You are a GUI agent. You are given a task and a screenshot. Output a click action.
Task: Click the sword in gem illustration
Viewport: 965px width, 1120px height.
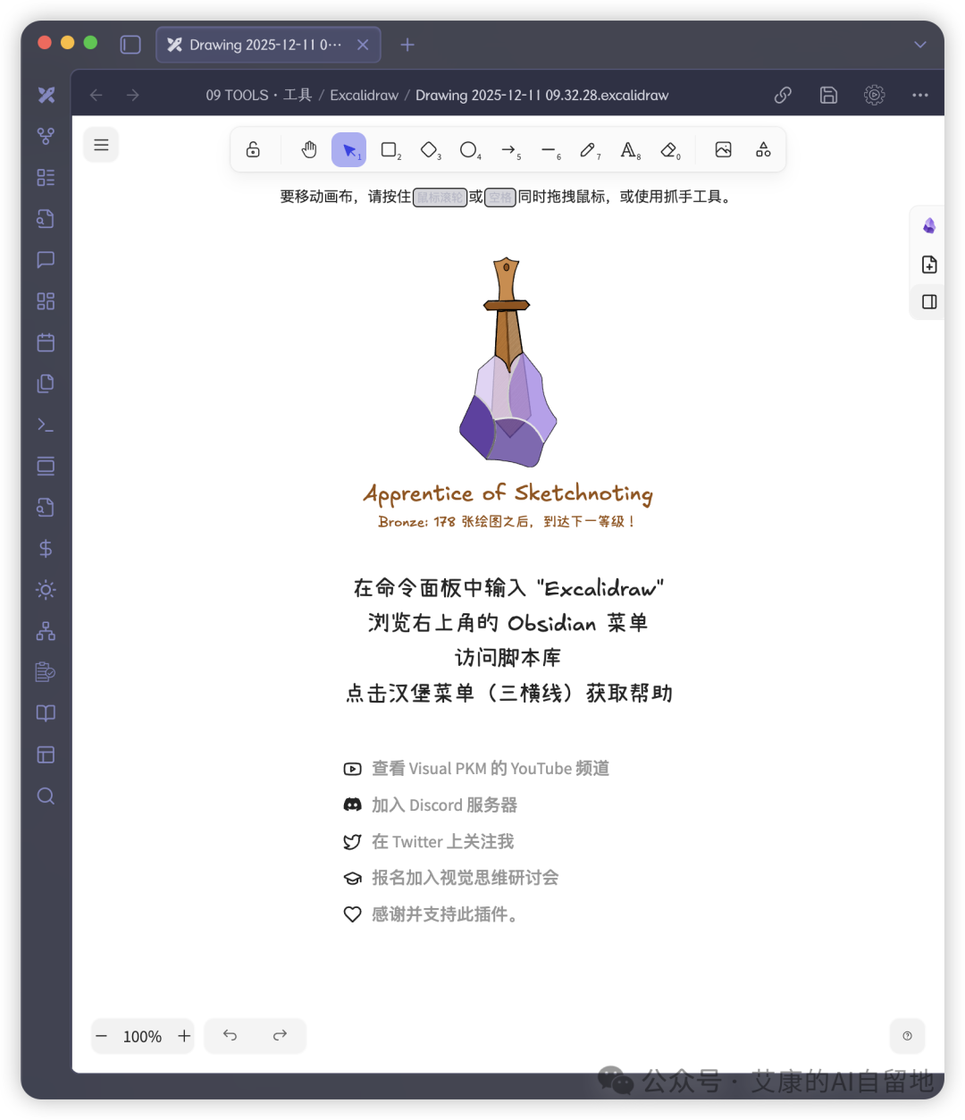(x=508, y=362)
